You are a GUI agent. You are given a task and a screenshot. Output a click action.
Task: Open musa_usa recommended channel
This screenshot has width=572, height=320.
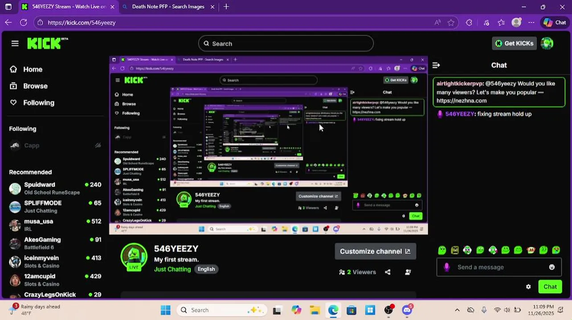55,225
